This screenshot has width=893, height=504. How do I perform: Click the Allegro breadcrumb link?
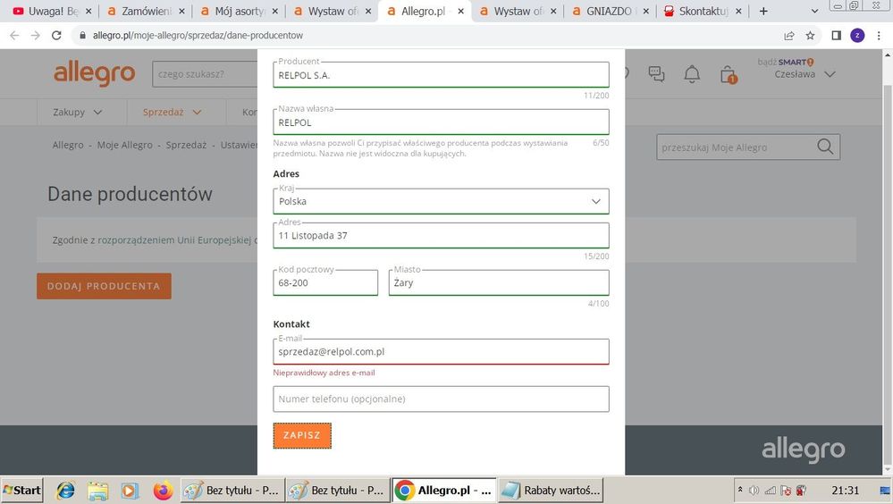[68, 145]
